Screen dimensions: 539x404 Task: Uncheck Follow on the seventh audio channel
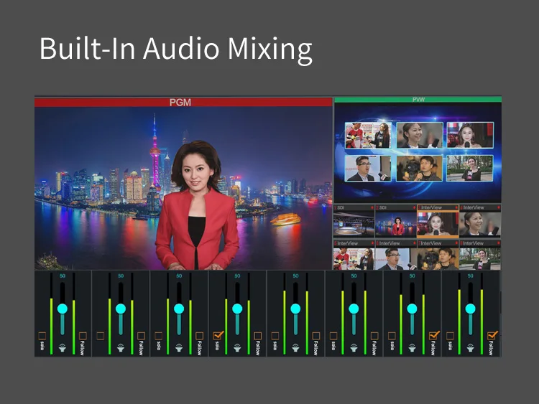click(x=434, y=335)
